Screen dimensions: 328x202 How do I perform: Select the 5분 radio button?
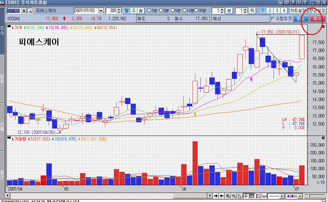click(172, 11)
